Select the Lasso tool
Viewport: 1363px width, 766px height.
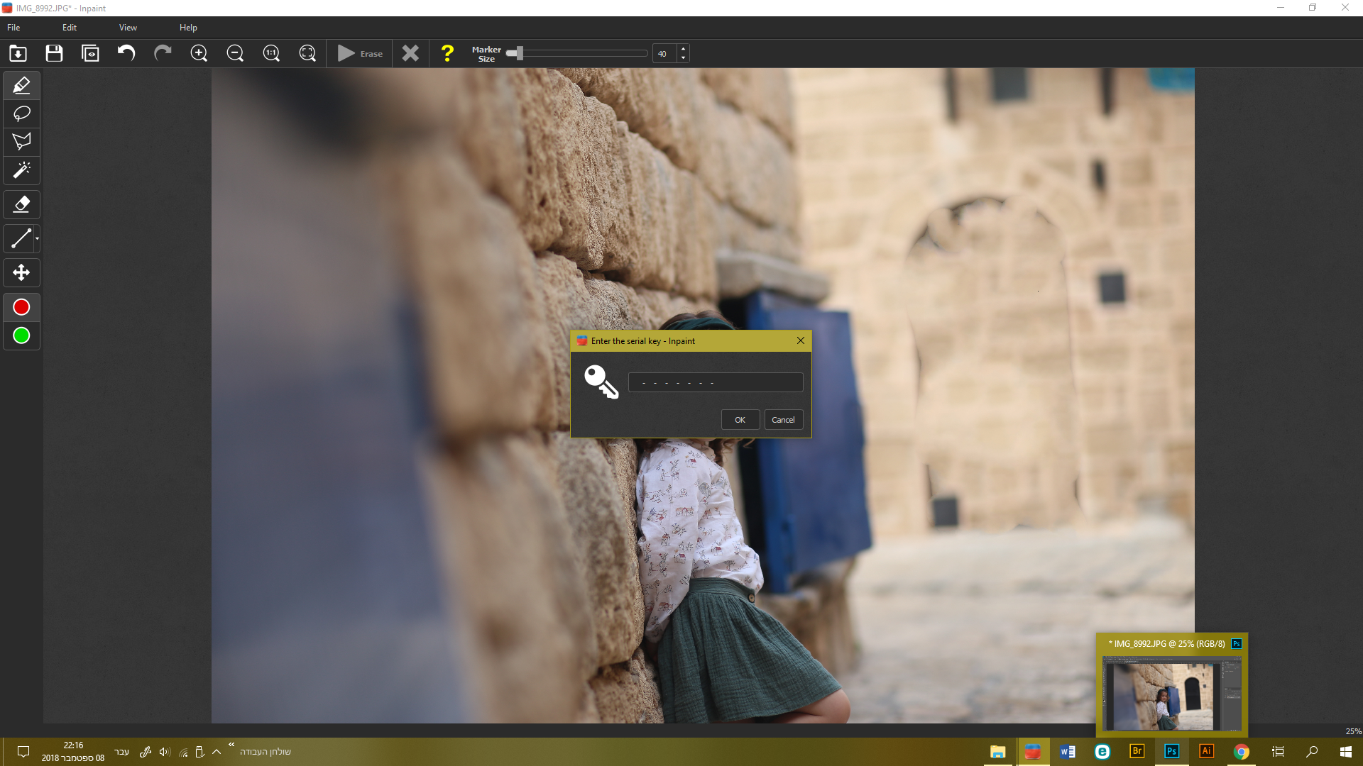(x=21, y=113)
